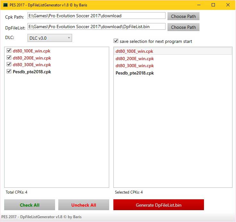Click the Selected CPKs: 4 label

coord(129,192)
